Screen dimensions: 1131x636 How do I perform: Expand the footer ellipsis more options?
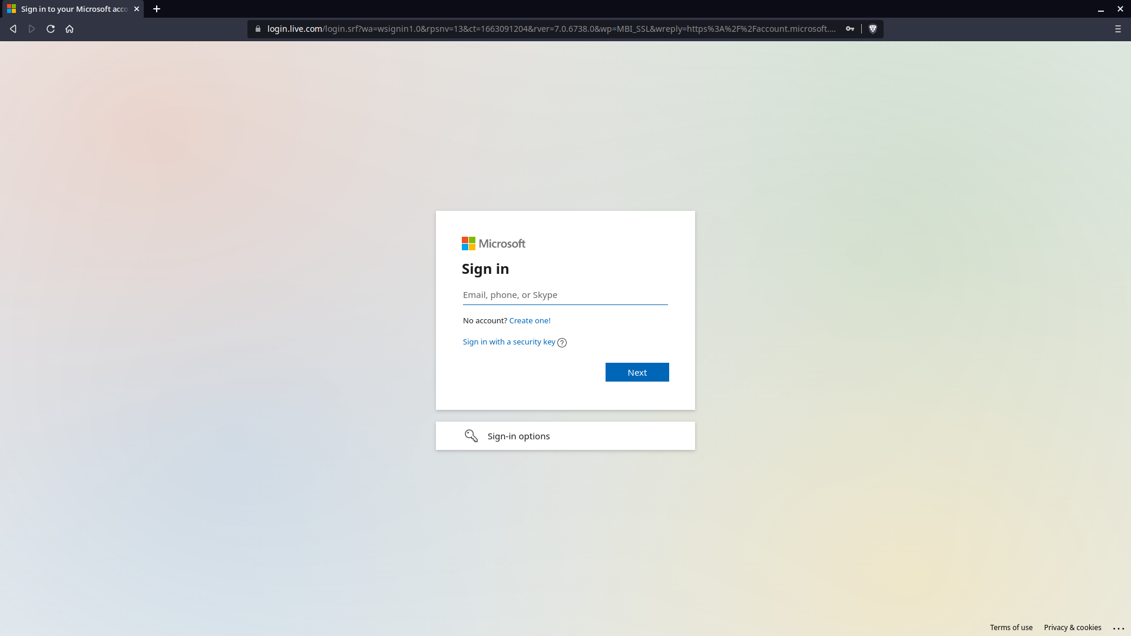click(x=1119, y=628)
